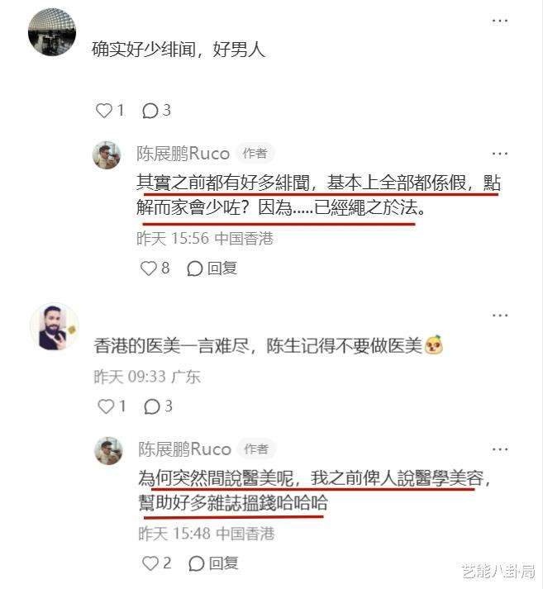The width and height of the screenshot is (543, 589).
Task: Open the 陈展鹏Ruco profile name in the second reply
Action: coord(184,449)
